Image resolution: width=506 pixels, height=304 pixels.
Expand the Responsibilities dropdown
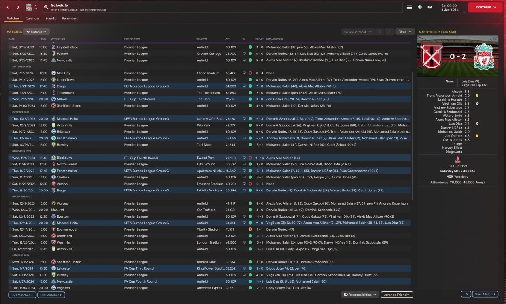point(359,295)
